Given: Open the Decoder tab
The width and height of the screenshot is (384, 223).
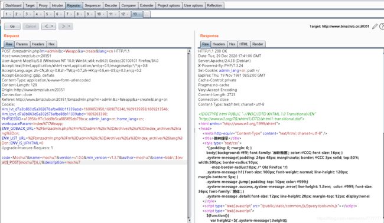Looking at the screenshot, I should click(x=111, y=5).
